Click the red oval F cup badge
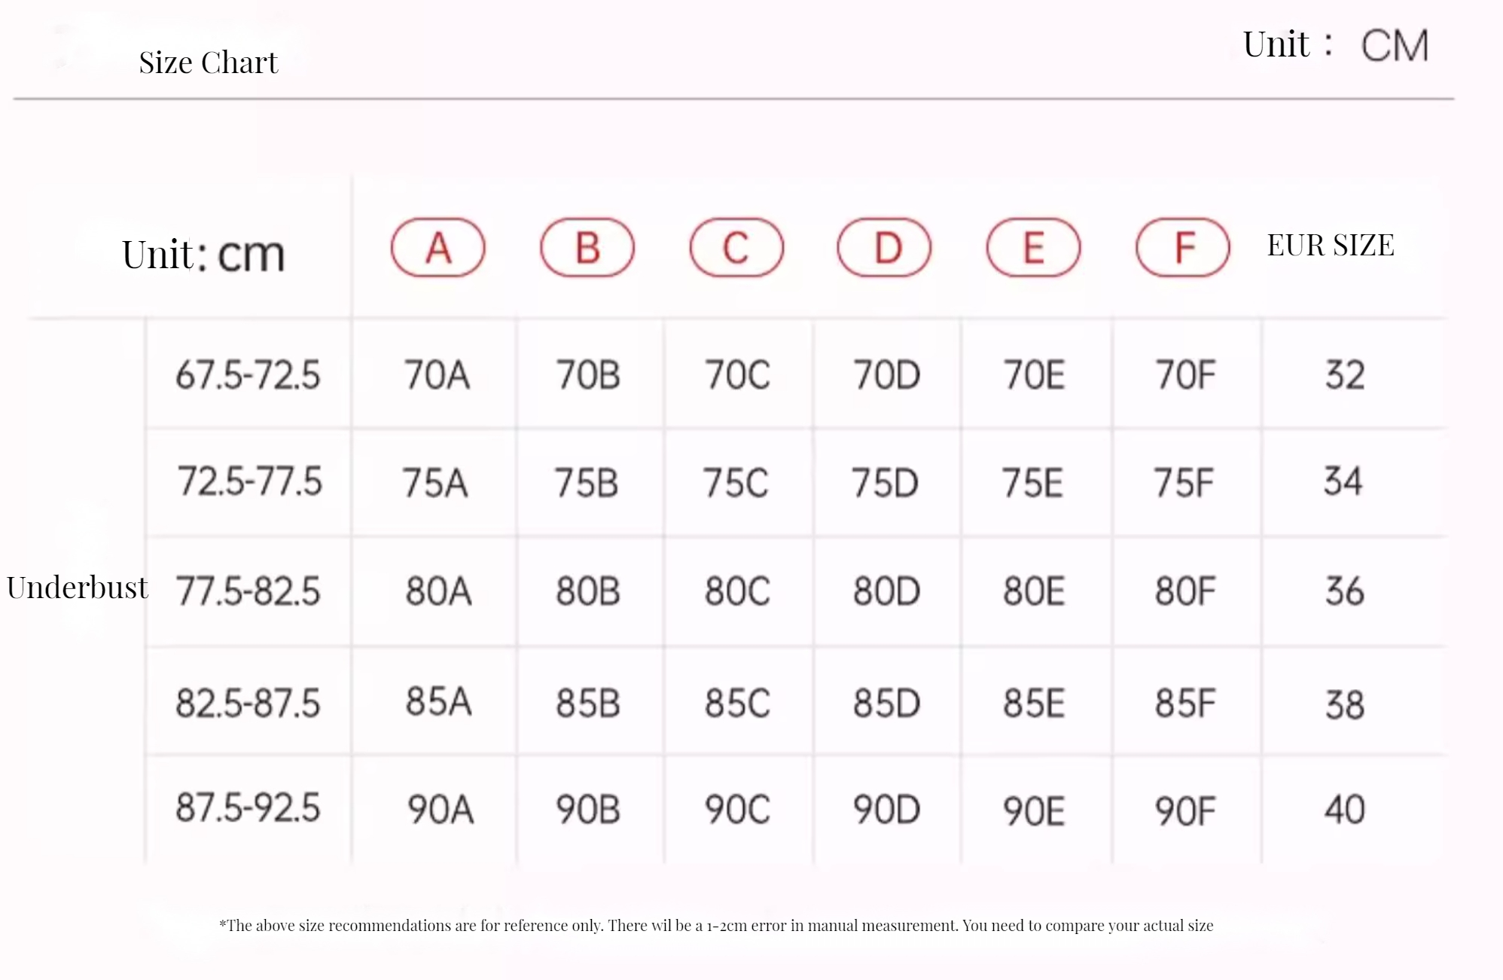The image size is (1503, 980). (x=1182, y=247)
